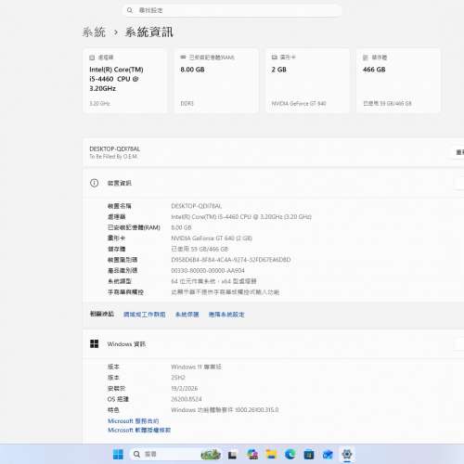The width and height of the screenshot is (464, 464).
Task: Launch Microsoft Edge from the taskbar
Action: [x=290, y=454]
